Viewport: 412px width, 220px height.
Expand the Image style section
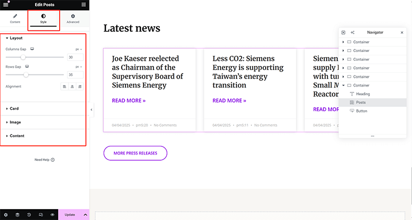tap(15, 122)
